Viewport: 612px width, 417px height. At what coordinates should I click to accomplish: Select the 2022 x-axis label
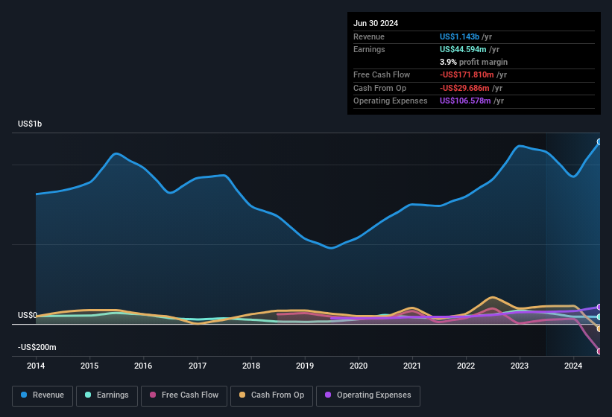click(466, 366)
